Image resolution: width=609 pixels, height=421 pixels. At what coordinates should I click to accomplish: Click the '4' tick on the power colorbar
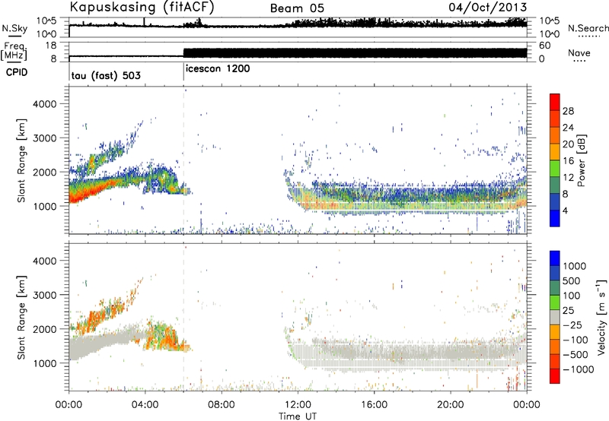pos(565,210)
